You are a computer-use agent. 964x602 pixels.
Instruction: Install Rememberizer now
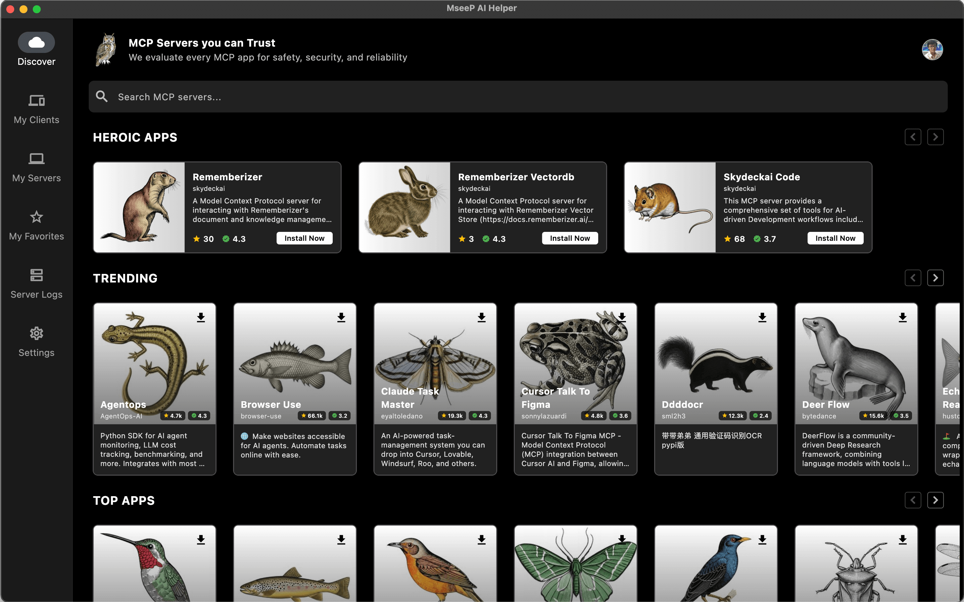click(304, 238)
